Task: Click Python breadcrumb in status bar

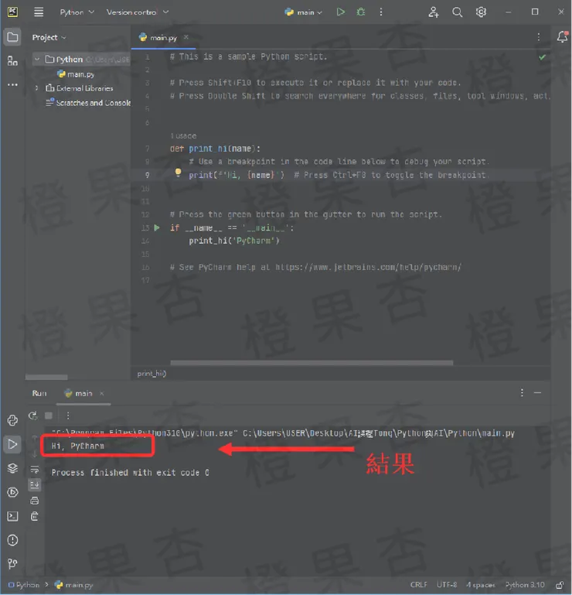Action: point(24,585)
